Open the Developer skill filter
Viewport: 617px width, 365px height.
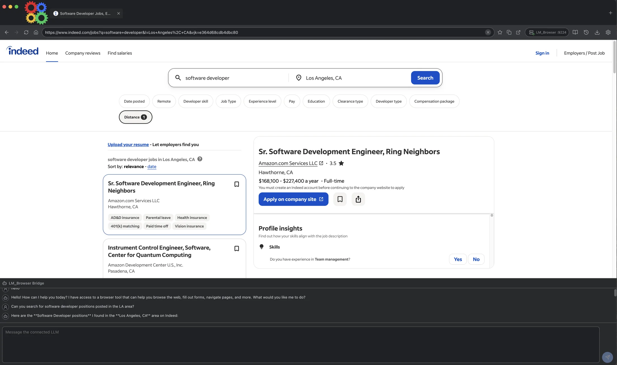tap(196, 101)
